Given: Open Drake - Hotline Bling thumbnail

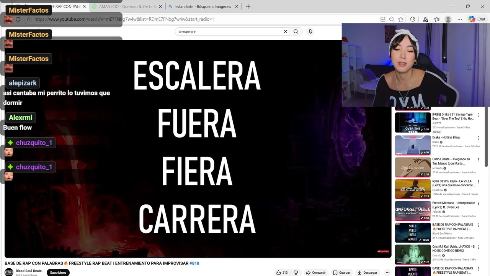Looking at the screenshot, I should click(413, 145).
